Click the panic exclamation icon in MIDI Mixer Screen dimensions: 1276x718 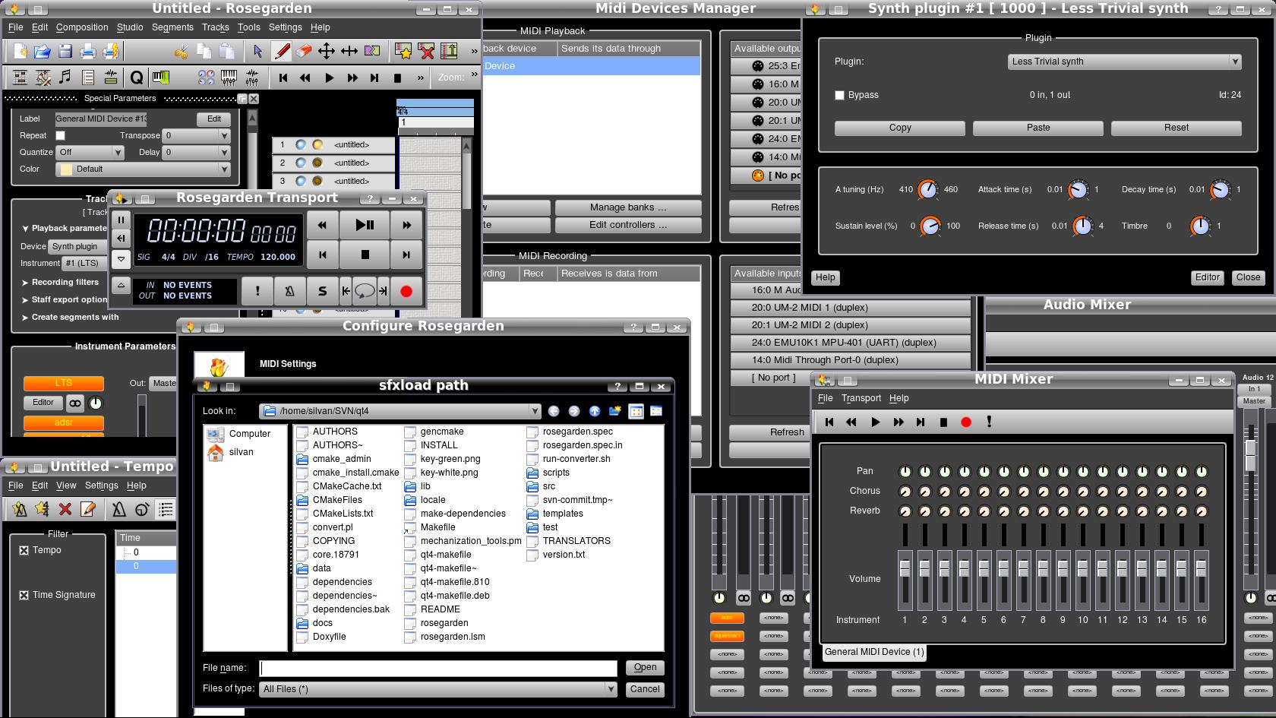[989, 422]
